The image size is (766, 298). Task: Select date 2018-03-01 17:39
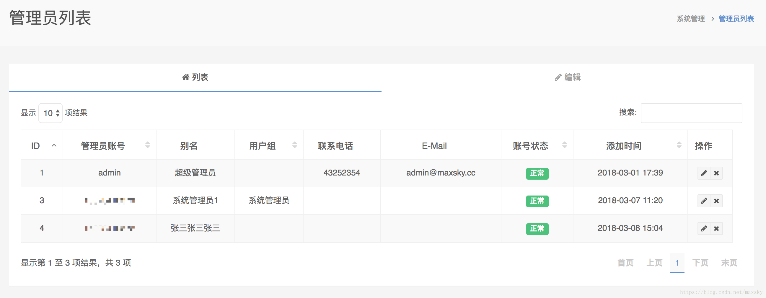point(630,173)
